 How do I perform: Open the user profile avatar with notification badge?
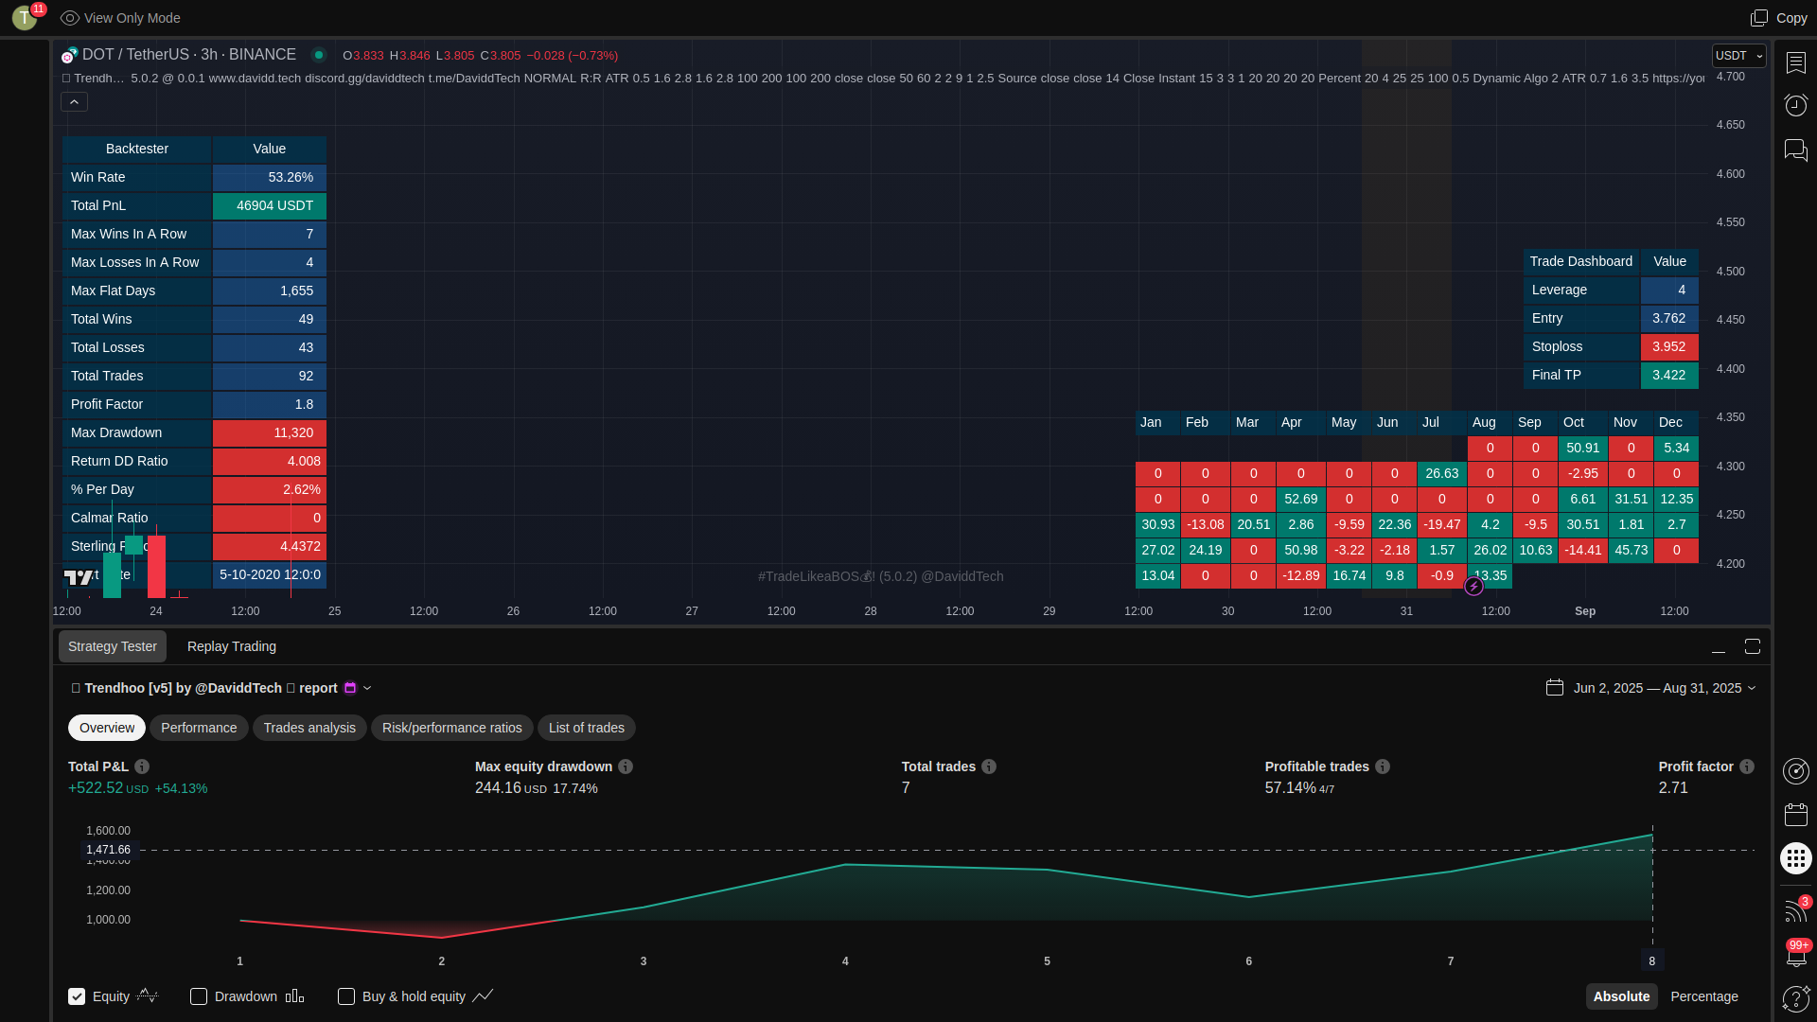click(x=26, y=17)
